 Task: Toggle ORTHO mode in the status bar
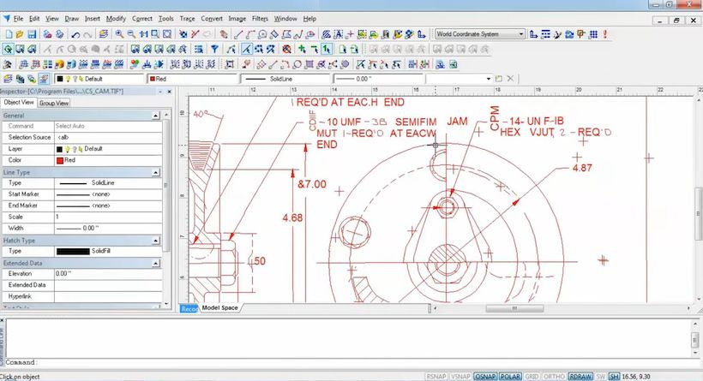554,377
